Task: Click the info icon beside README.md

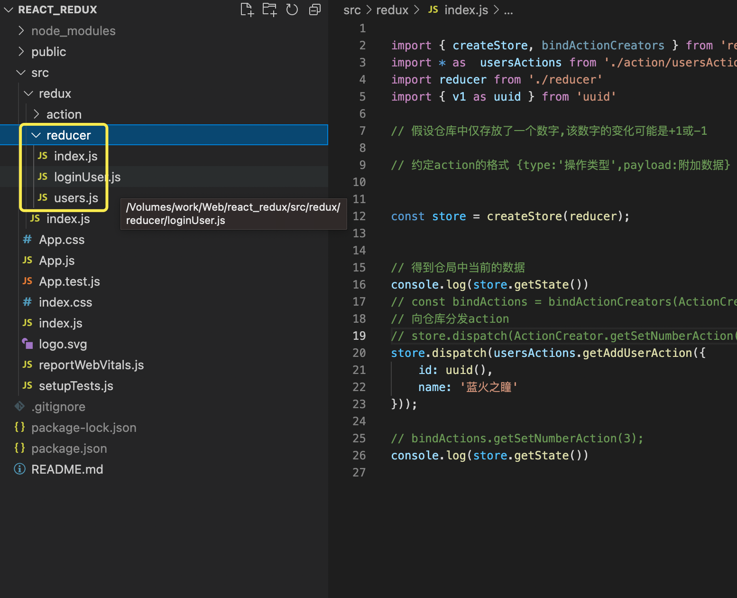Action: 20,469
